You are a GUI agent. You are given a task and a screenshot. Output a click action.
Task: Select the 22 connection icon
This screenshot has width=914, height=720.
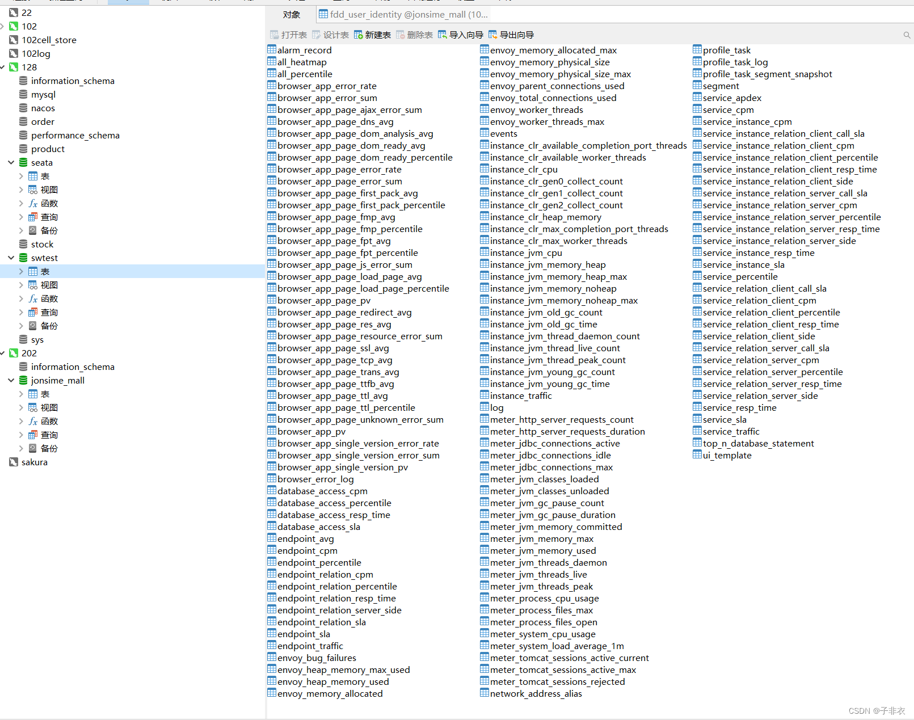pyautogui.click(x=14, y=12)
